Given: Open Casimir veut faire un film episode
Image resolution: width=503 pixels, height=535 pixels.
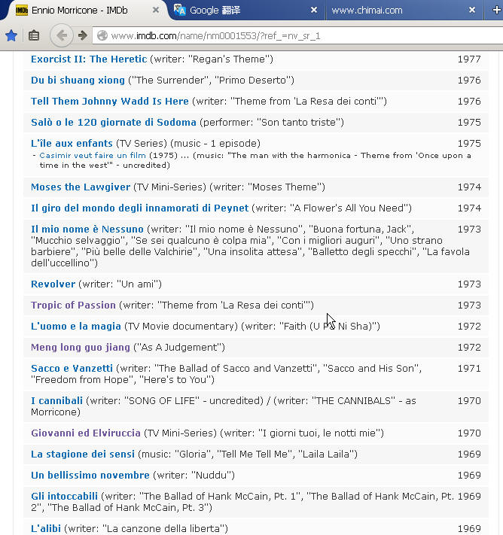Looking at the screenshot, I should [93, 156].
